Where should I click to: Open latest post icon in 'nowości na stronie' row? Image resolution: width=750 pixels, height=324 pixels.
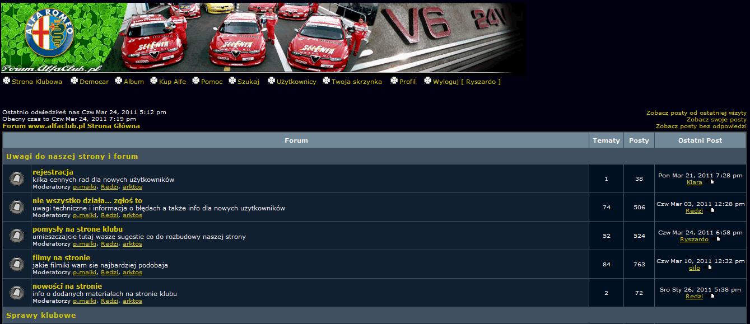(x=712, y=297)
